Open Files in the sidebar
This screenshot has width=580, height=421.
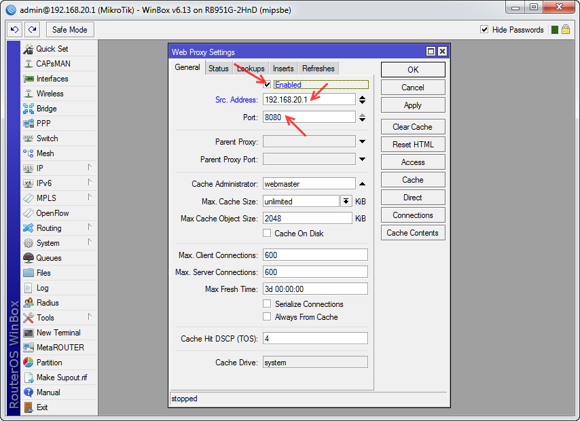(x=59, y=273)
